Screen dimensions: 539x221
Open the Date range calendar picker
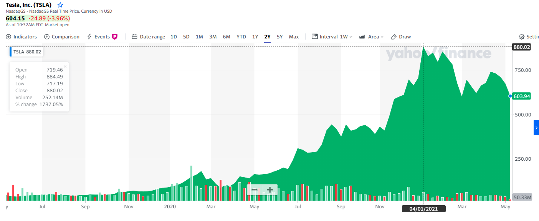tap(148, 37)
